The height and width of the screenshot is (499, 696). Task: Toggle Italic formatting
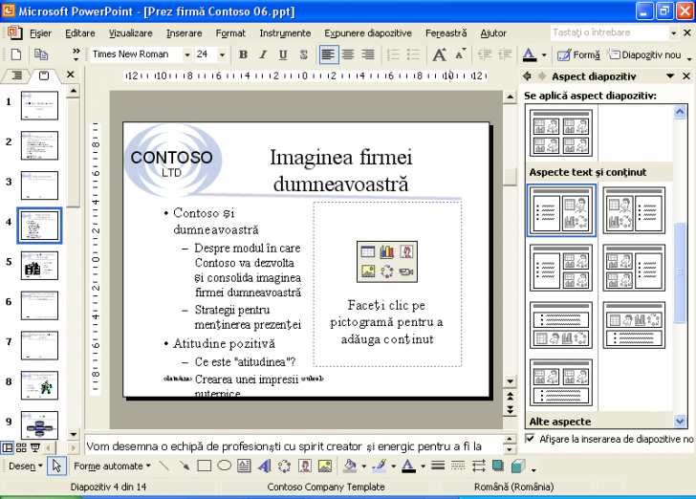tap(263, 54)
